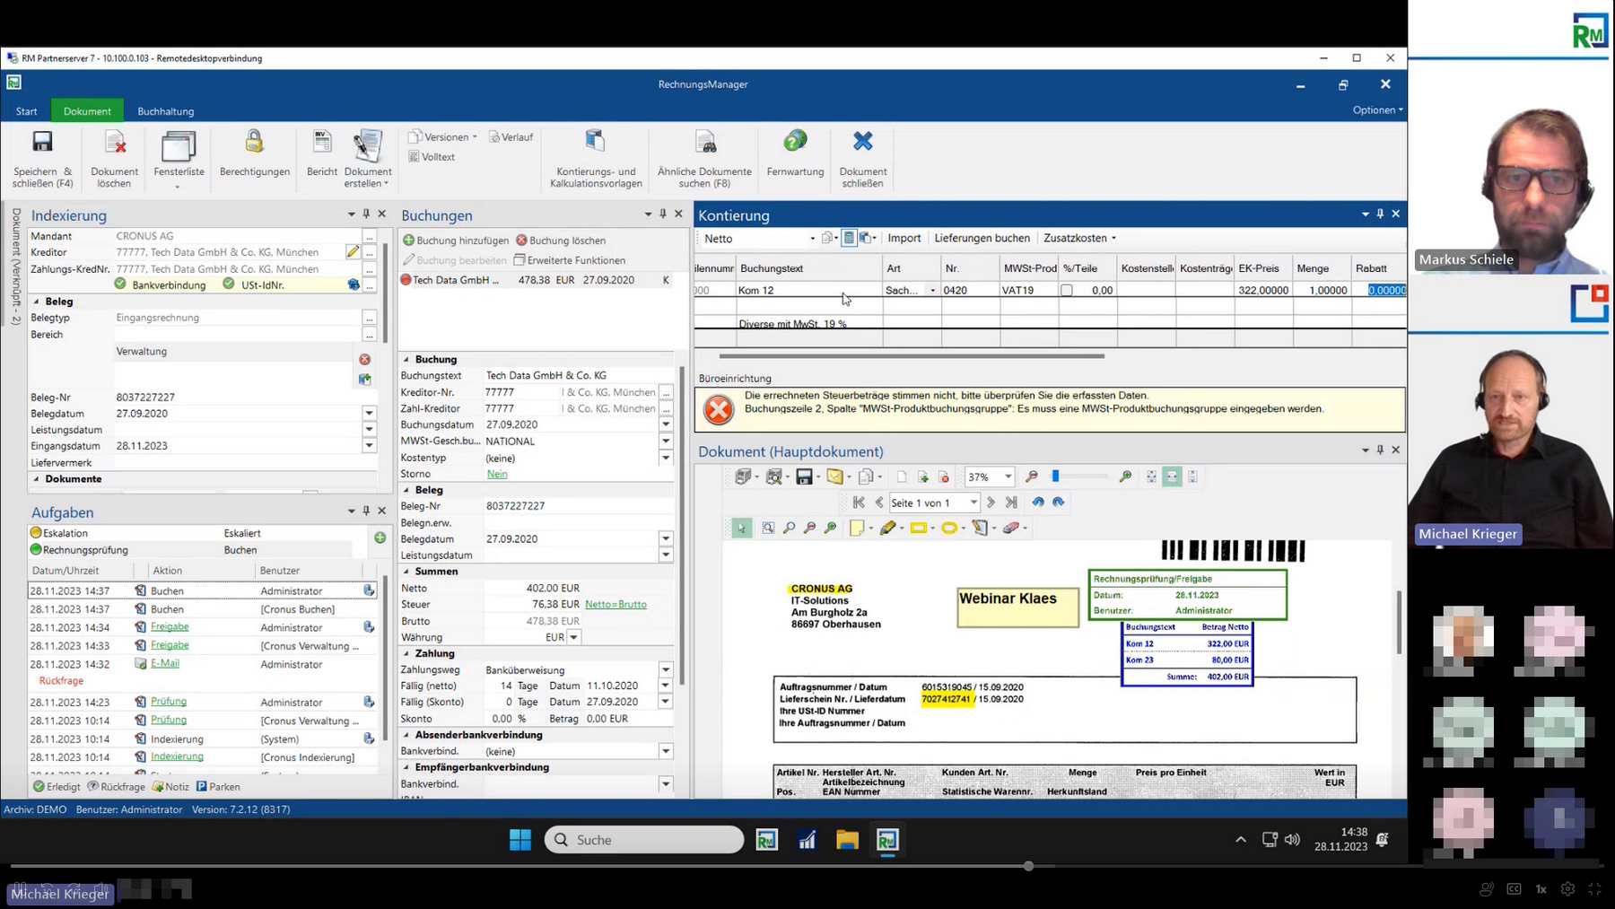
Task: Click the zoom-in magnifier right of zoom slider
Action: click(x=1125, y=476)
